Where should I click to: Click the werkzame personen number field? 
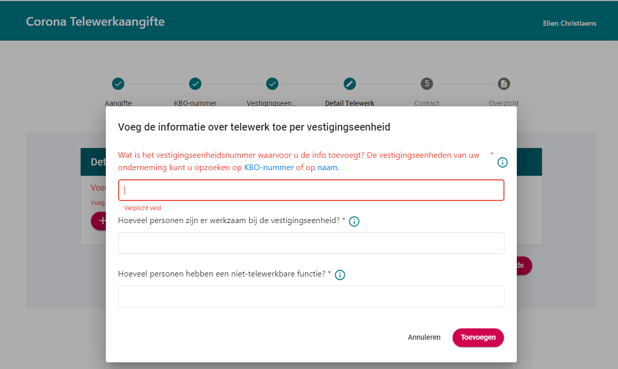tap(311, 243)
